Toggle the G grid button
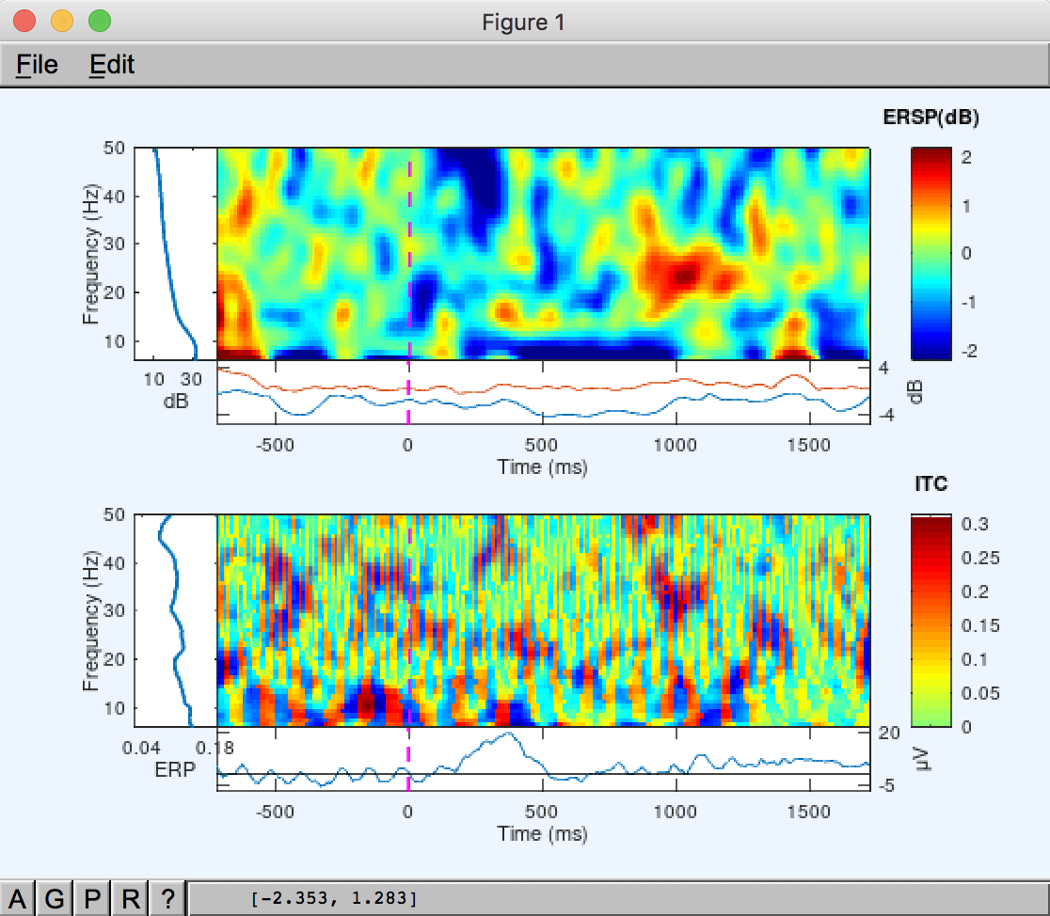This screenshot has height=916, width=1050. click(x=55, y=899)
